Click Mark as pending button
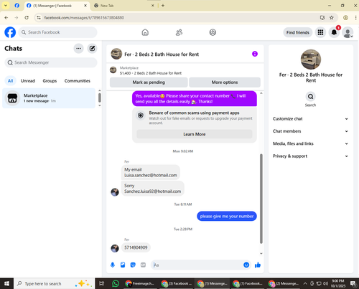The image size is (359, 289). tap(149, 82)
